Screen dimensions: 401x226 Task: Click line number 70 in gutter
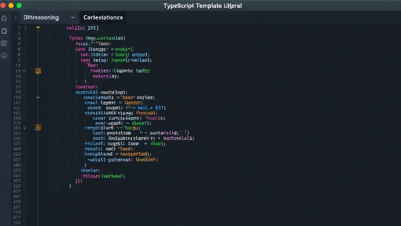coord(18,92)
